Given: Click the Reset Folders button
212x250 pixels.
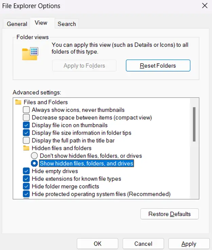Looking at the screenshot, I should [x=158, y=66].
